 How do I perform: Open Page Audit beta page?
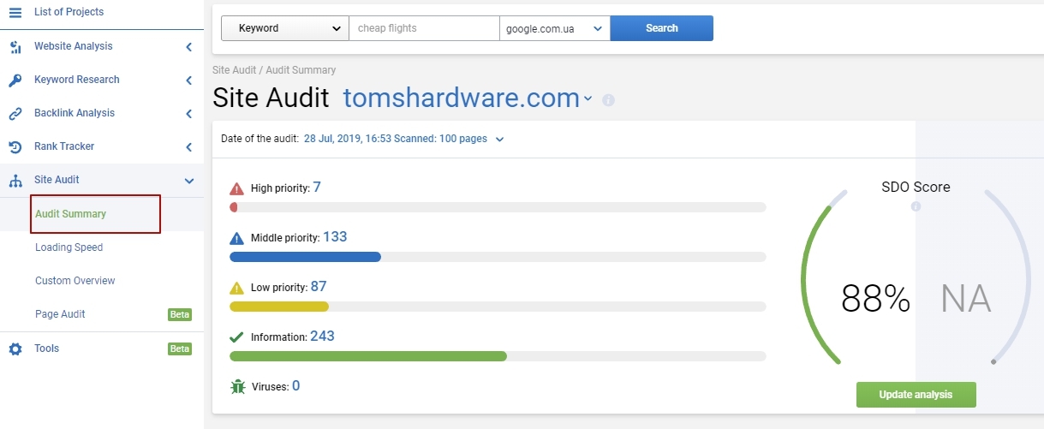[60, 314]
